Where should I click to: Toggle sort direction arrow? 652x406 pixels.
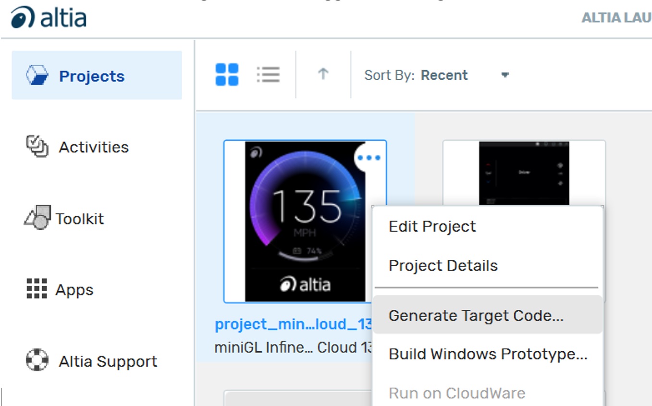pos(323,74)
